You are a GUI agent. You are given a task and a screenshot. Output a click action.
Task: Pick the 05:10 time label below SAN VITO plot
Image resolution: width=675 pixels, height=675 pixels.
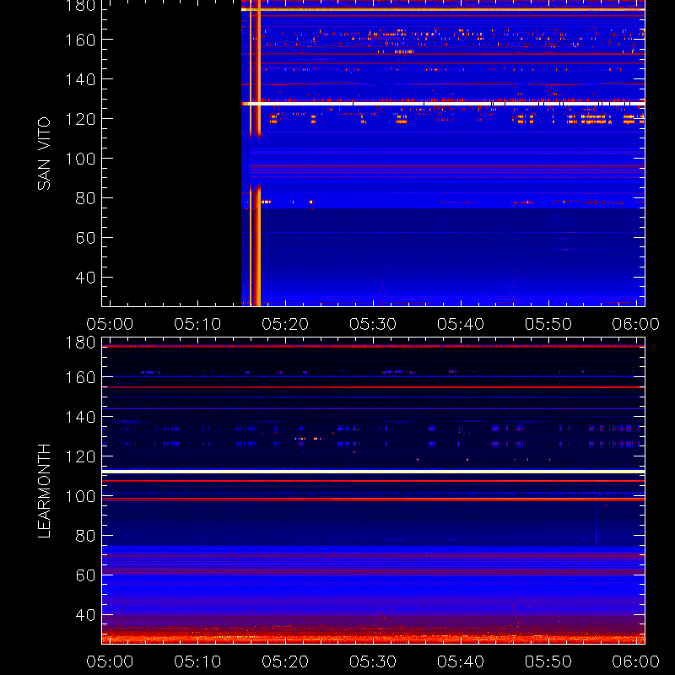tap(197, 324)
